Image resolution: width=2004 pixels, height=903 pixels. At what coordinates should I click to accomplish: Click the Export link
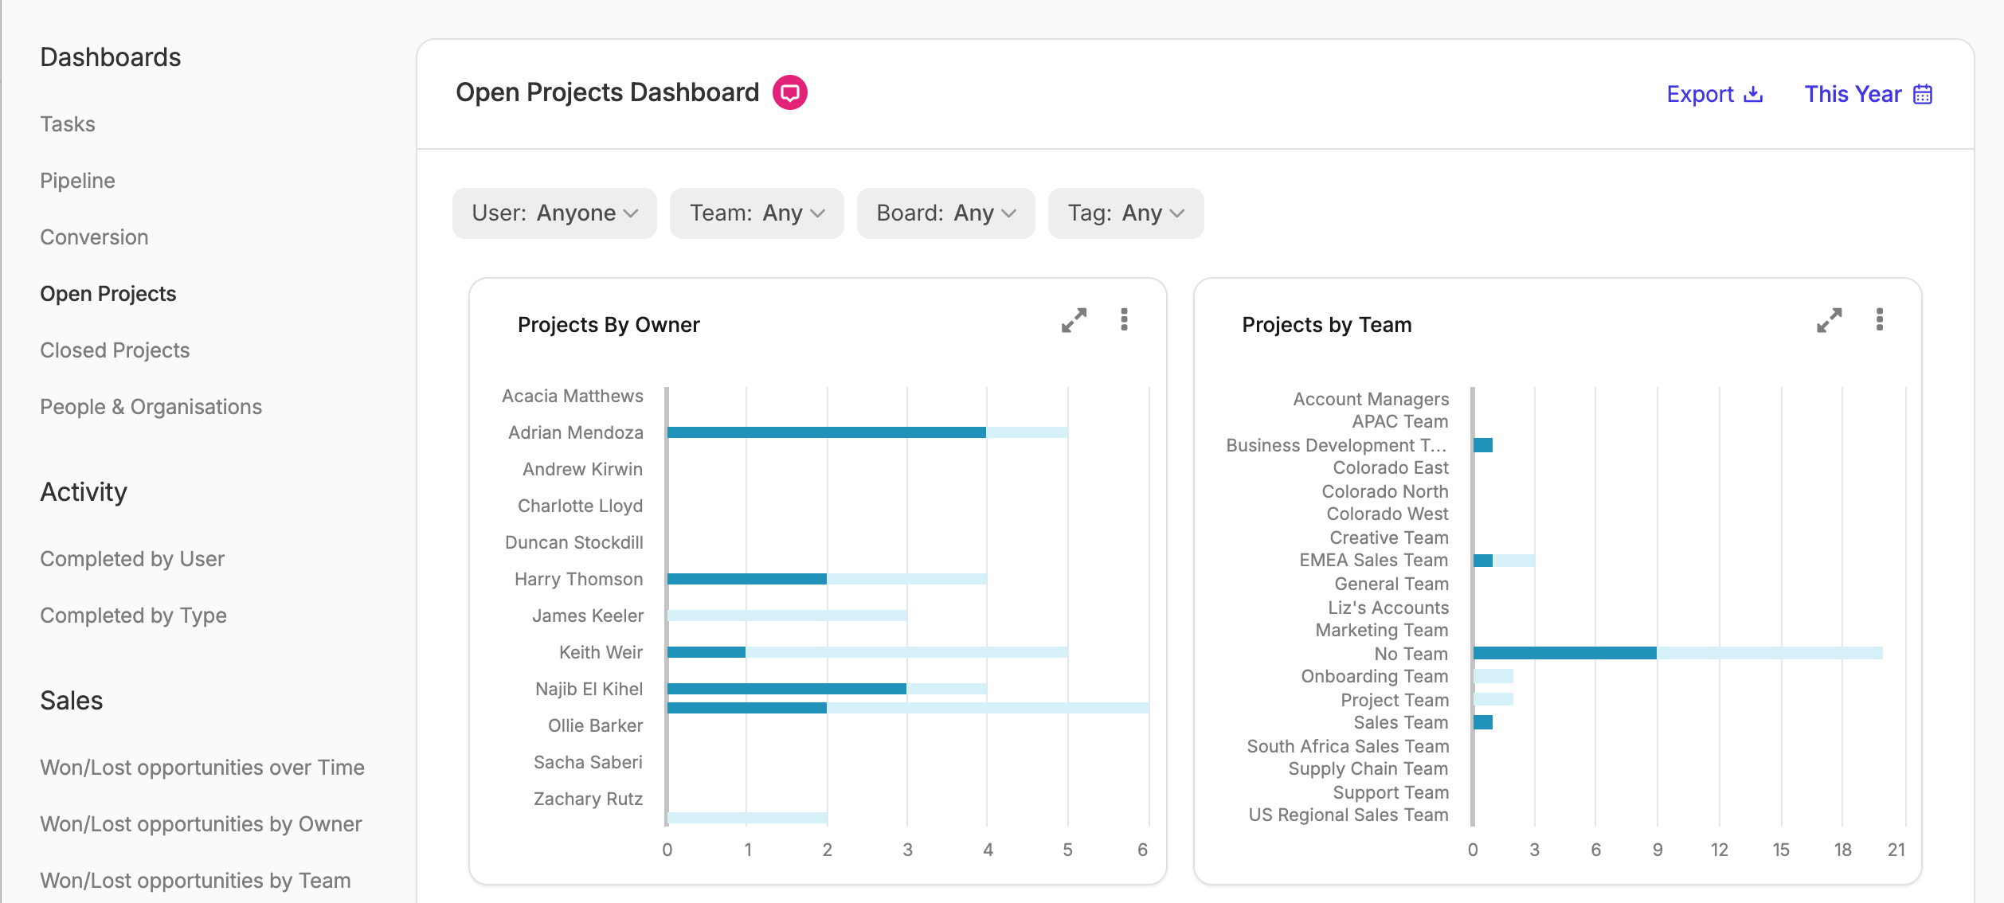click(1701, 94)
